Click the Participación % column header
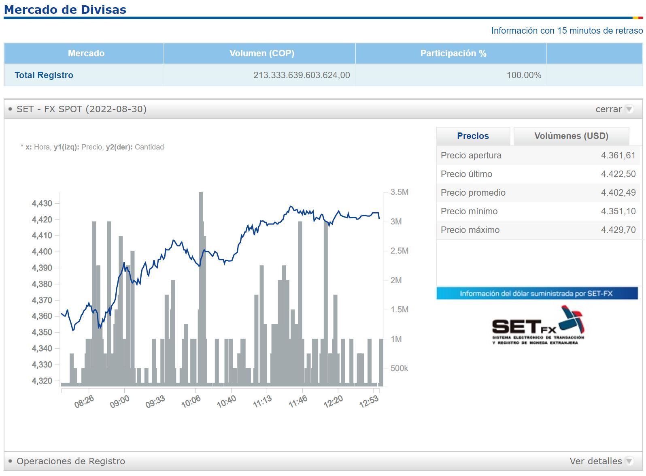This screenshot has width=646, height=476. pos(453,53)
